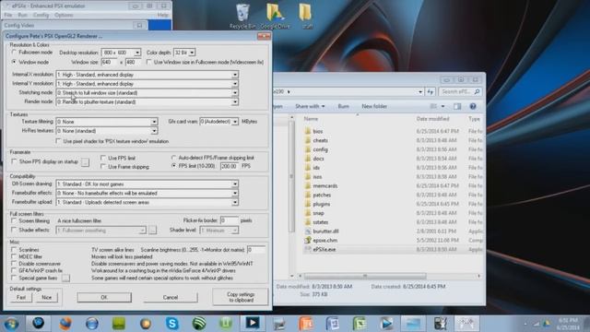The height and width of the screenshot is (332, 590).
Task: Click the Fast default settings button
Action: point(21,297)
